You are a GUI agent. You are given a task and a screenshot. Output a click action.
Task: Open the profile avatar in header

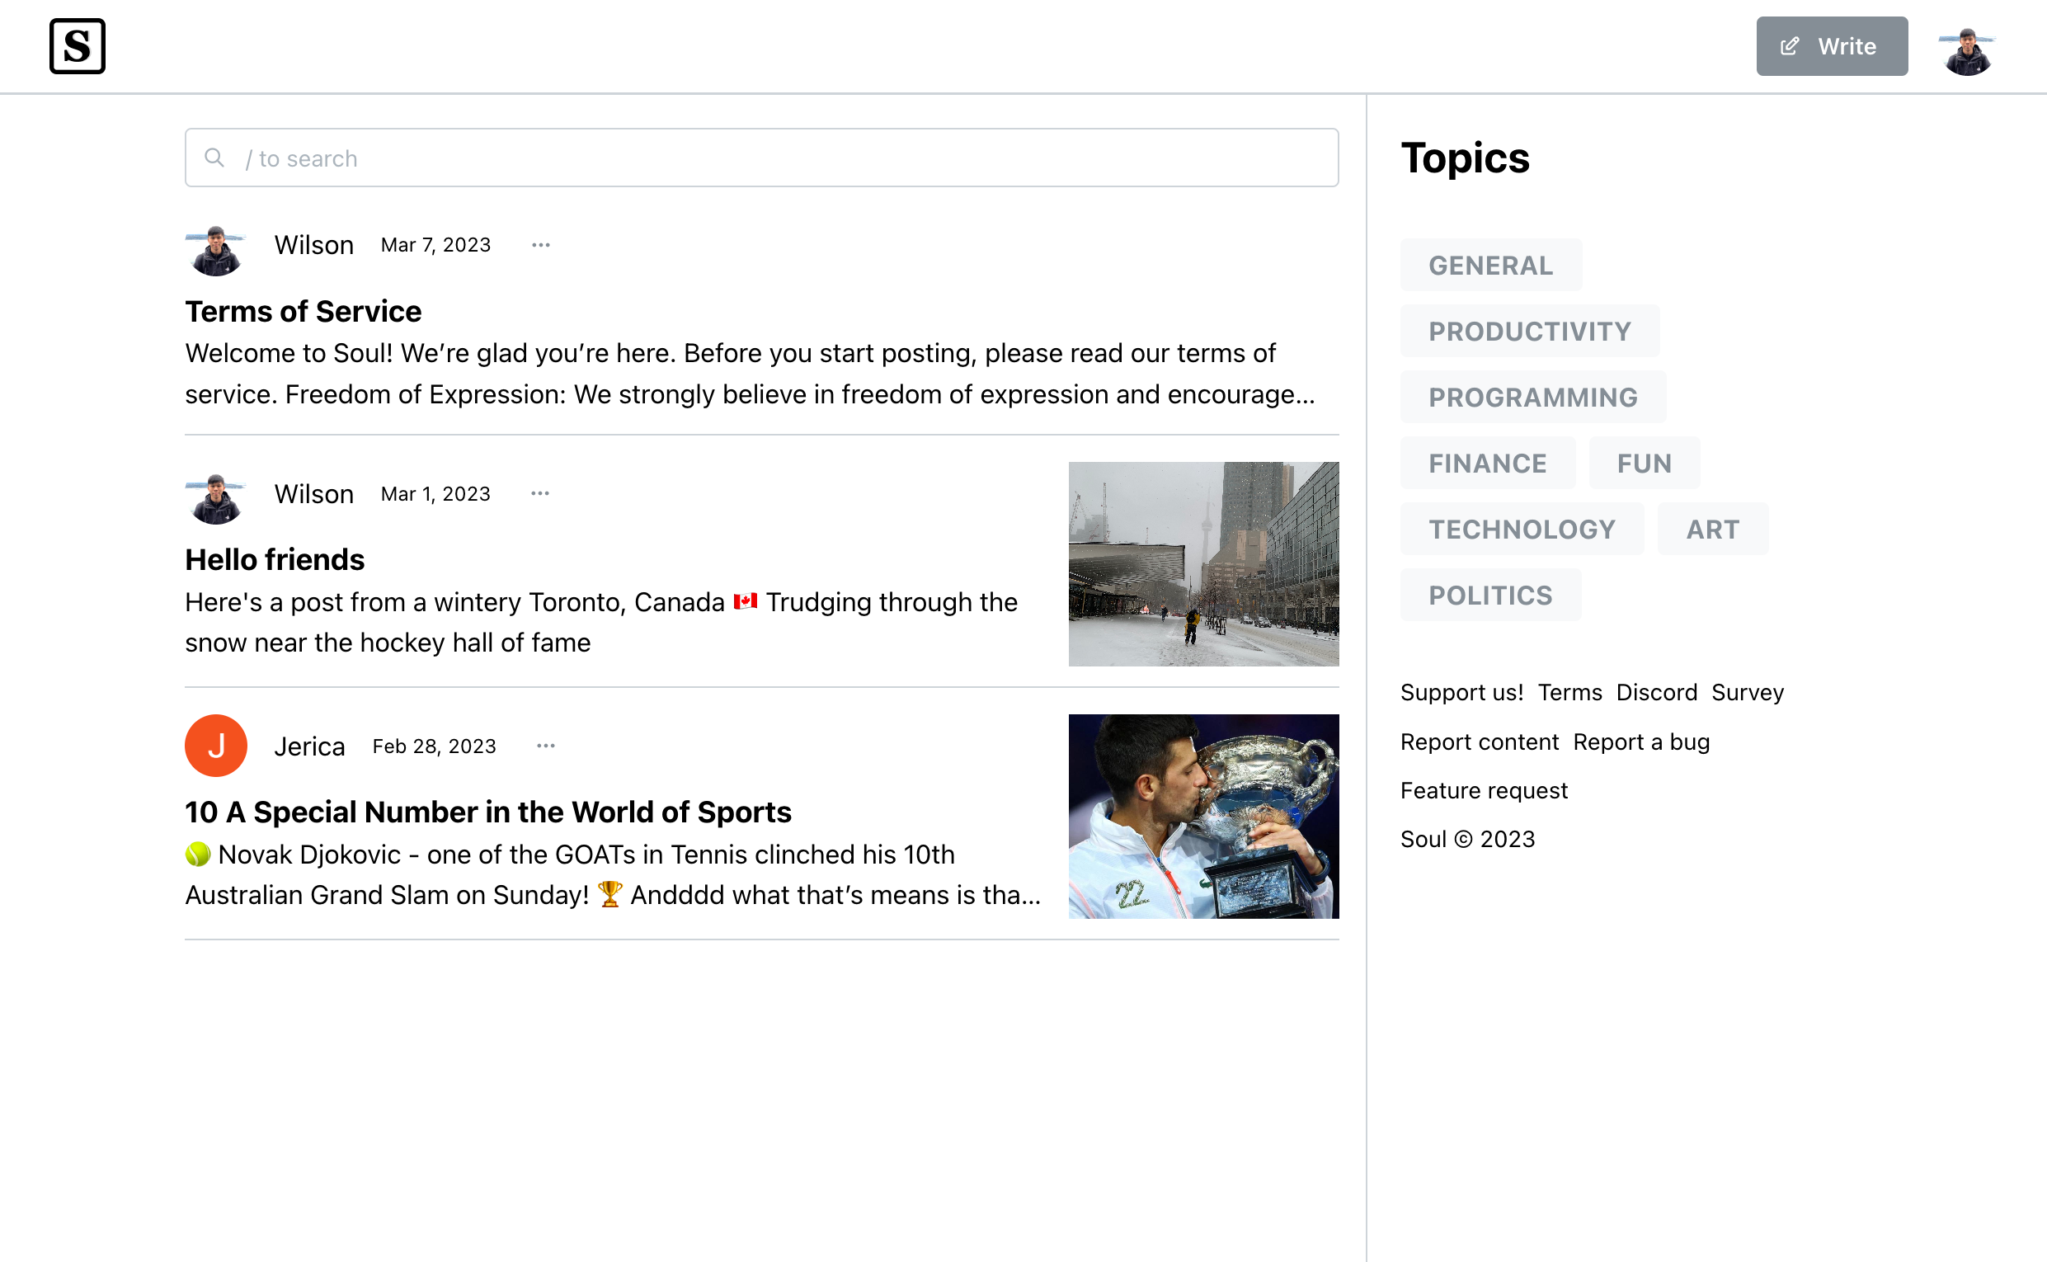coord(1966,51)
